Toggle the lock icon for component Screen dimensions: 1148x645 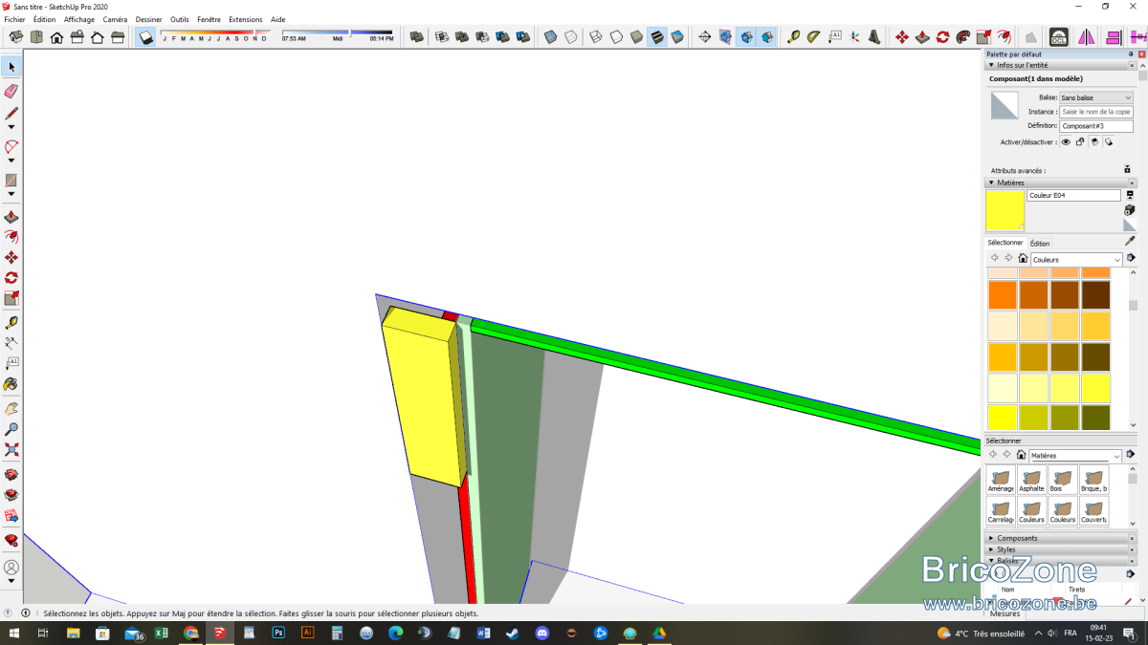[1080, 141]
